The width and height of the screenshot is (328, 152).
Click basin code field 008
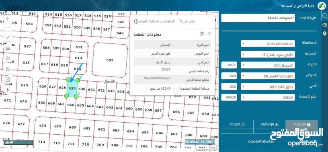229,76
